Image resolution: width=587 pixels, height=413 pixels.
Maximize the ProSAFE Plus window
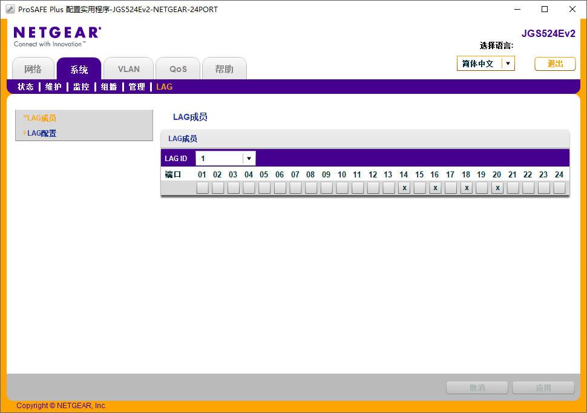coord(545,9)
